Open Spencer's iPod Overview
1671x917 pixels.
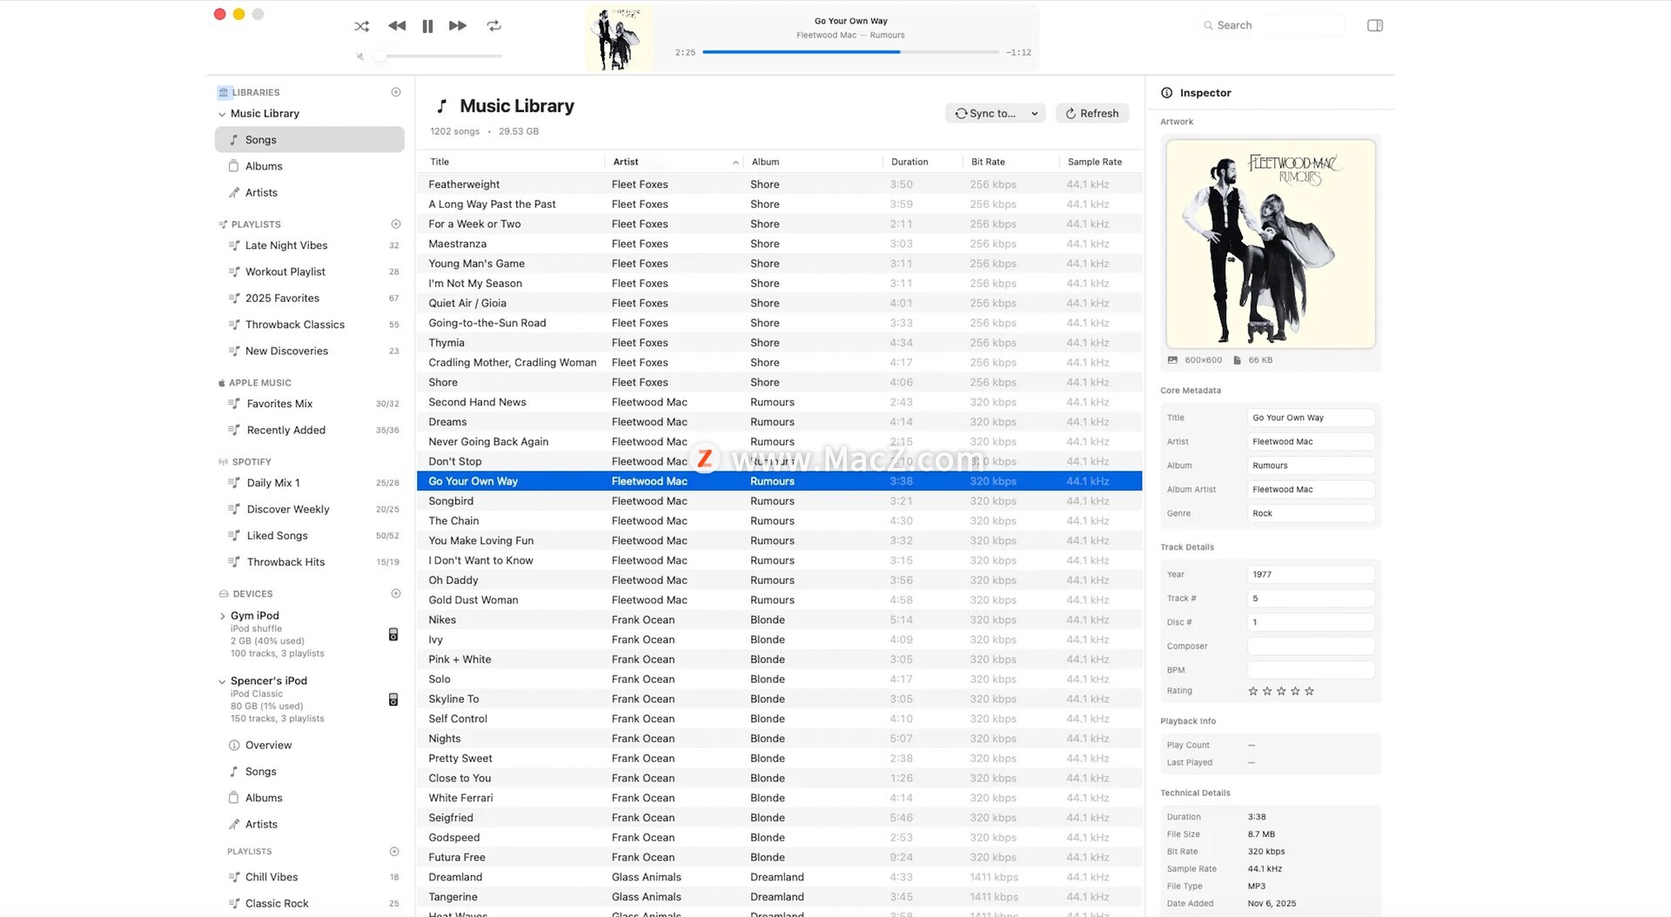tap(310, 746)
